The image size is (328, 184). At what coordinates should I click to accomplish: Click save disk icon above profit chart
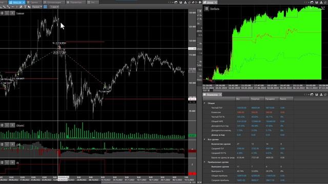[x=317, y=2]
